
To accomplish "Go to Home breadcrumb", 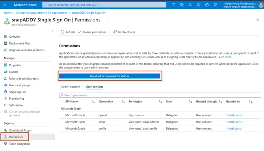I will point(8,13).
